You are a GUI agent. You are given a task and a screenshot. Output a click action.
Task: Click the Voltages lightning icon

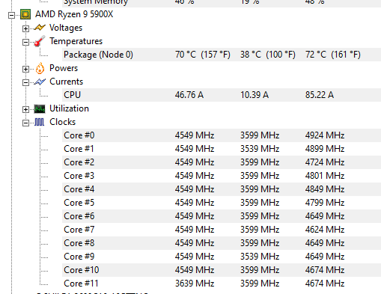[x=40, y=28]
